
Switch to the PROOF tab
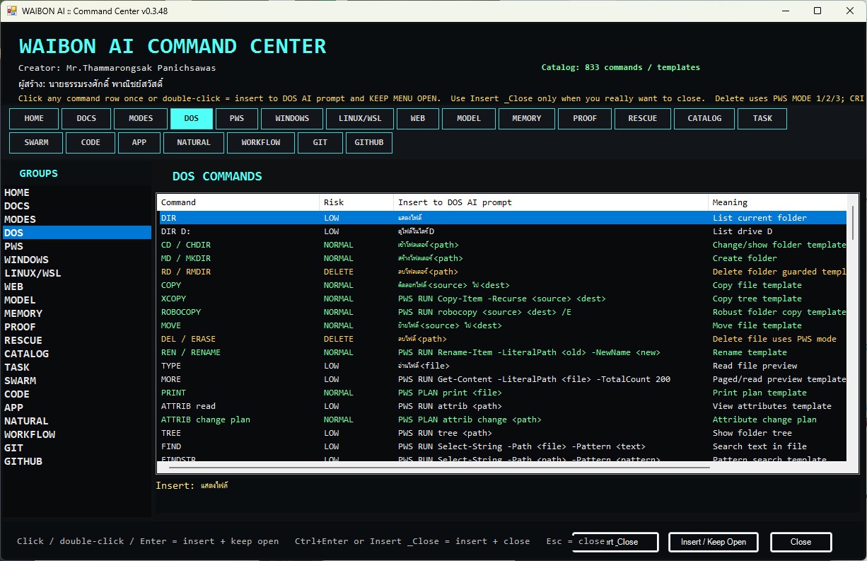[x=585, y=119]
